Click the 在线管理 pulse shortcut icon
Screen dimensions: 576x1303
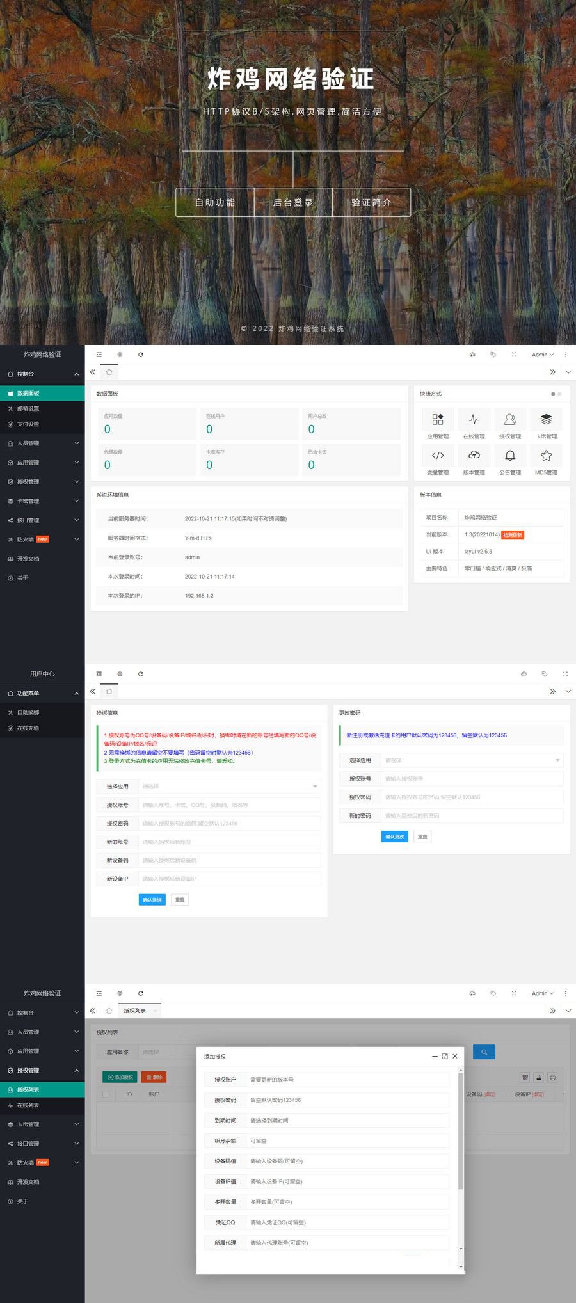click(x=474, y=420)
